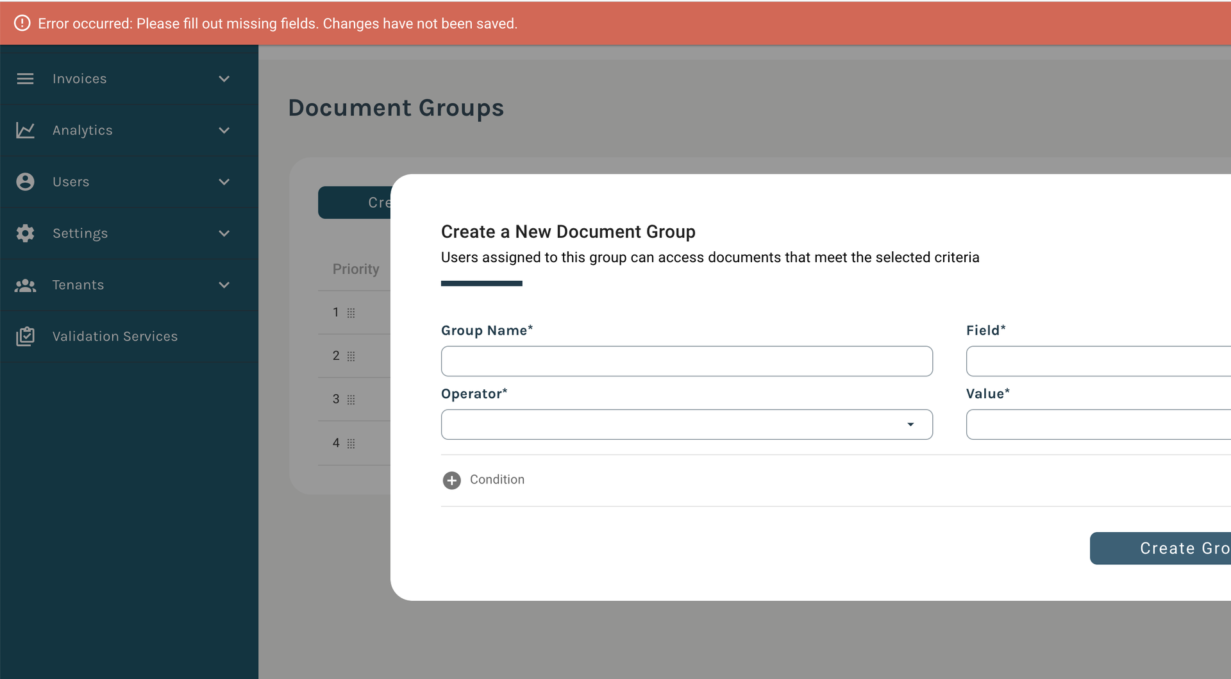Grab the drag handle for priority 1
This screenshot has height=679, width=1231.
(351, 313)
